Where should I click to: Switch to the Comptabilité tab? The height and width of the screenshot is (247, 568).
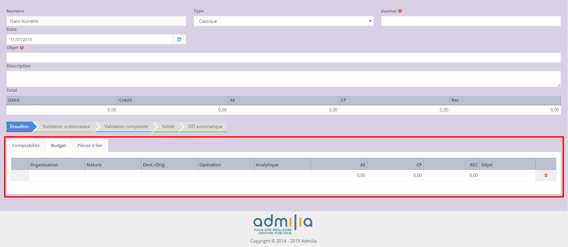pos(26,145)
